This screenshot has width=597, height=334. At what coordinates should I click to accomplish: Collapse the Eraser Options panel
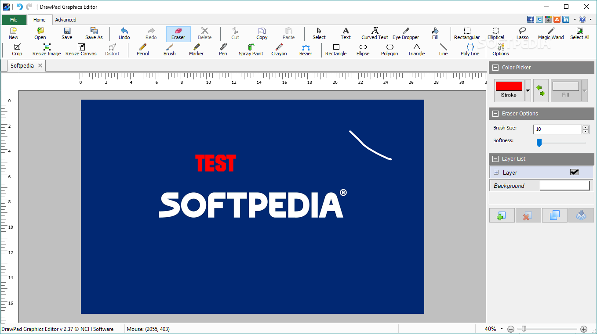pyautogui.click(x=495, y=113)
